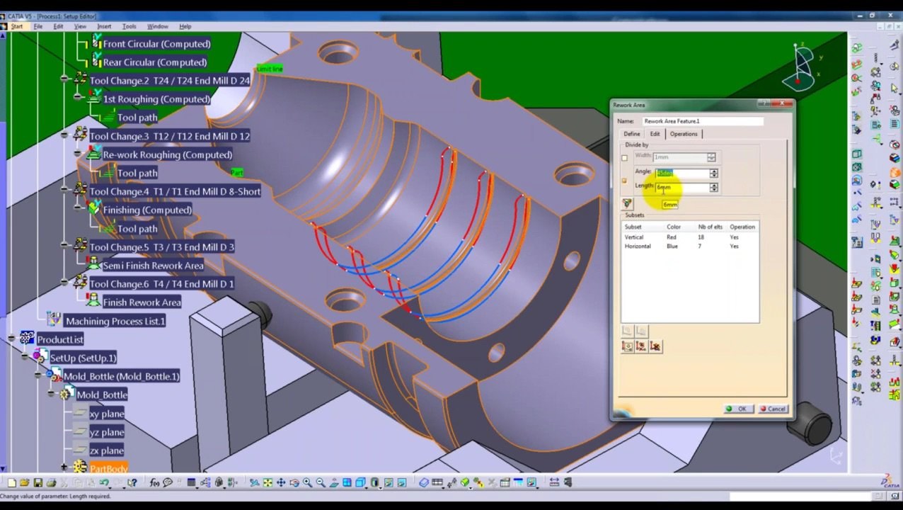The image size is (903, 510).
Task: Toggle the Yes operation for the Vertical subset
Action: [733, 237]
